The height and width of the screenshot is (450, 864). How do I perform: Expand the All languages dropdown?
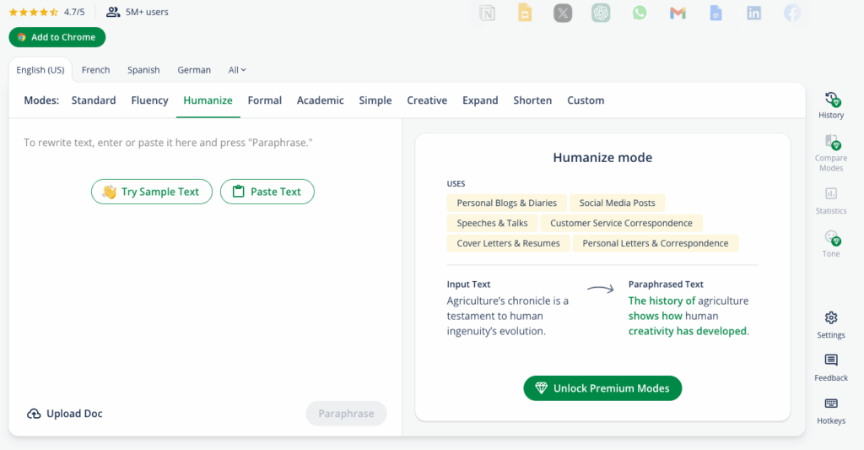point(237,70)
